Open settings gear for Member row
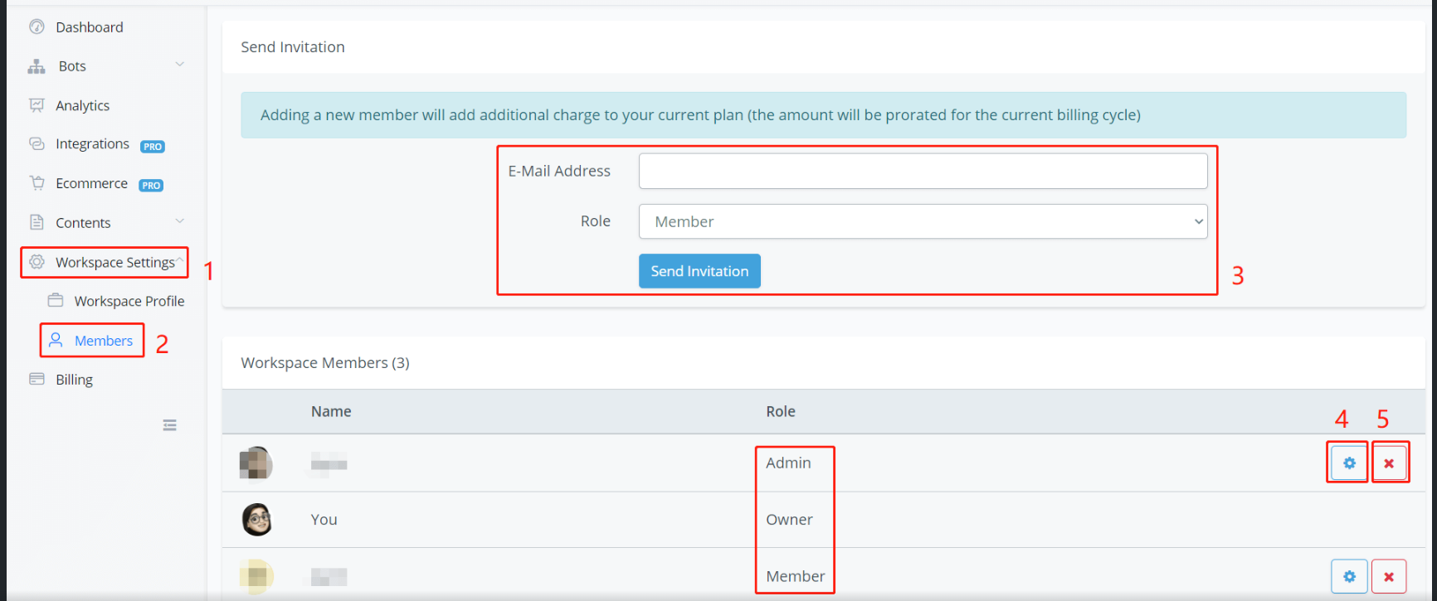 1348,576
